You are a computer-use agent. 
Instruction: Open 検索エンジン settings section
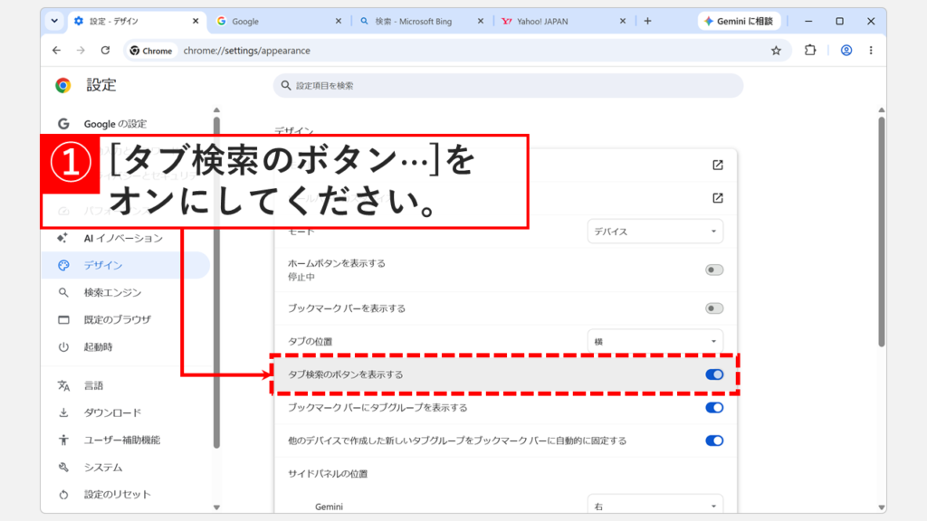click(112, 292)
